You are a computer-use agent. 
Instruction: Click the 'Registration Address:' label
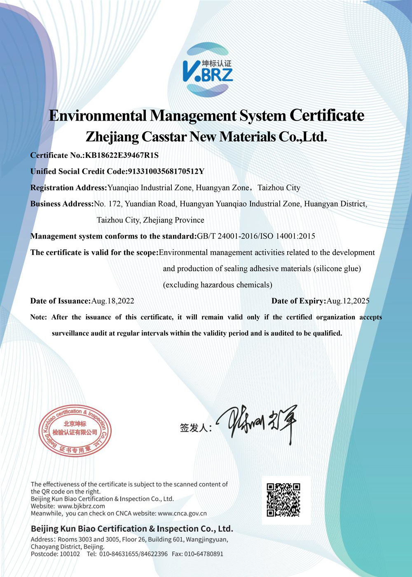click(x=69, y=188)
